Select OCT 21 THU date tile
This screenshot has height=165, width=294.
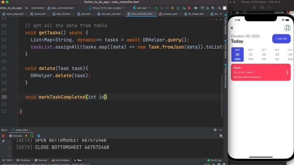coord(251,55)
